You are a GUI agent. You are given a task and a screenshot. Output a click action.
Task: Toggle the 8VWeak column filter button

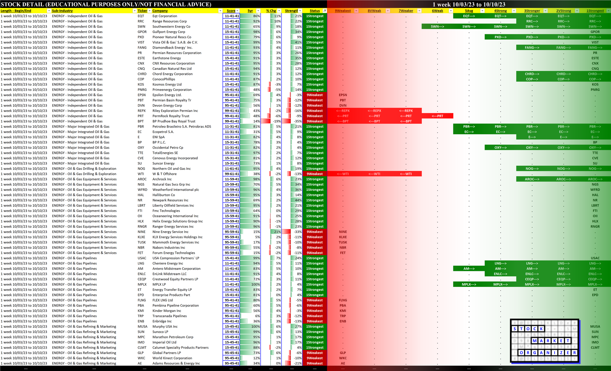(x=388, y=11)
